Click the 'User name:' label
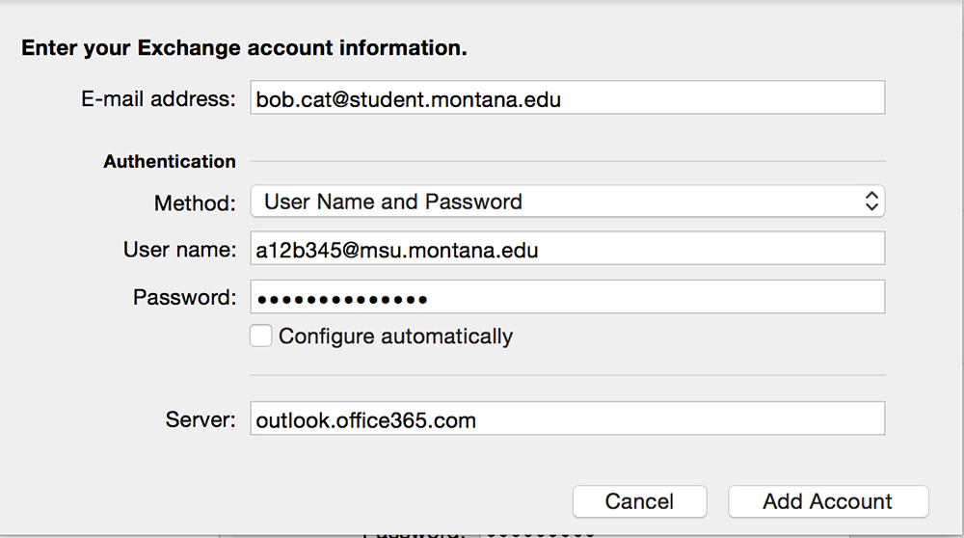Screen dimensions: 964x538 pyautogui.click(x=179, y=249)
